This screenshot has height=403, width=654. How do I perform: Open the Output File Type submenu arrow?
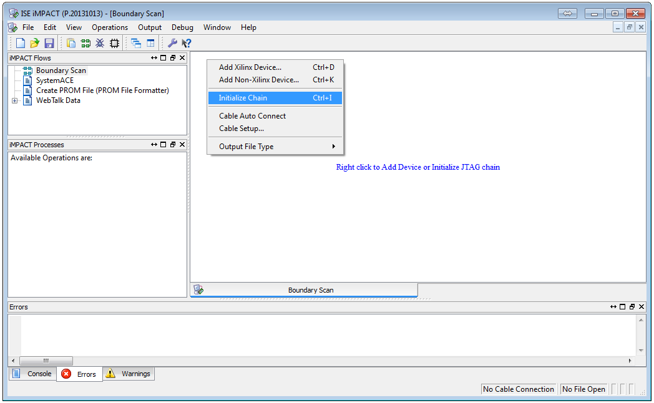pos(333,146)
